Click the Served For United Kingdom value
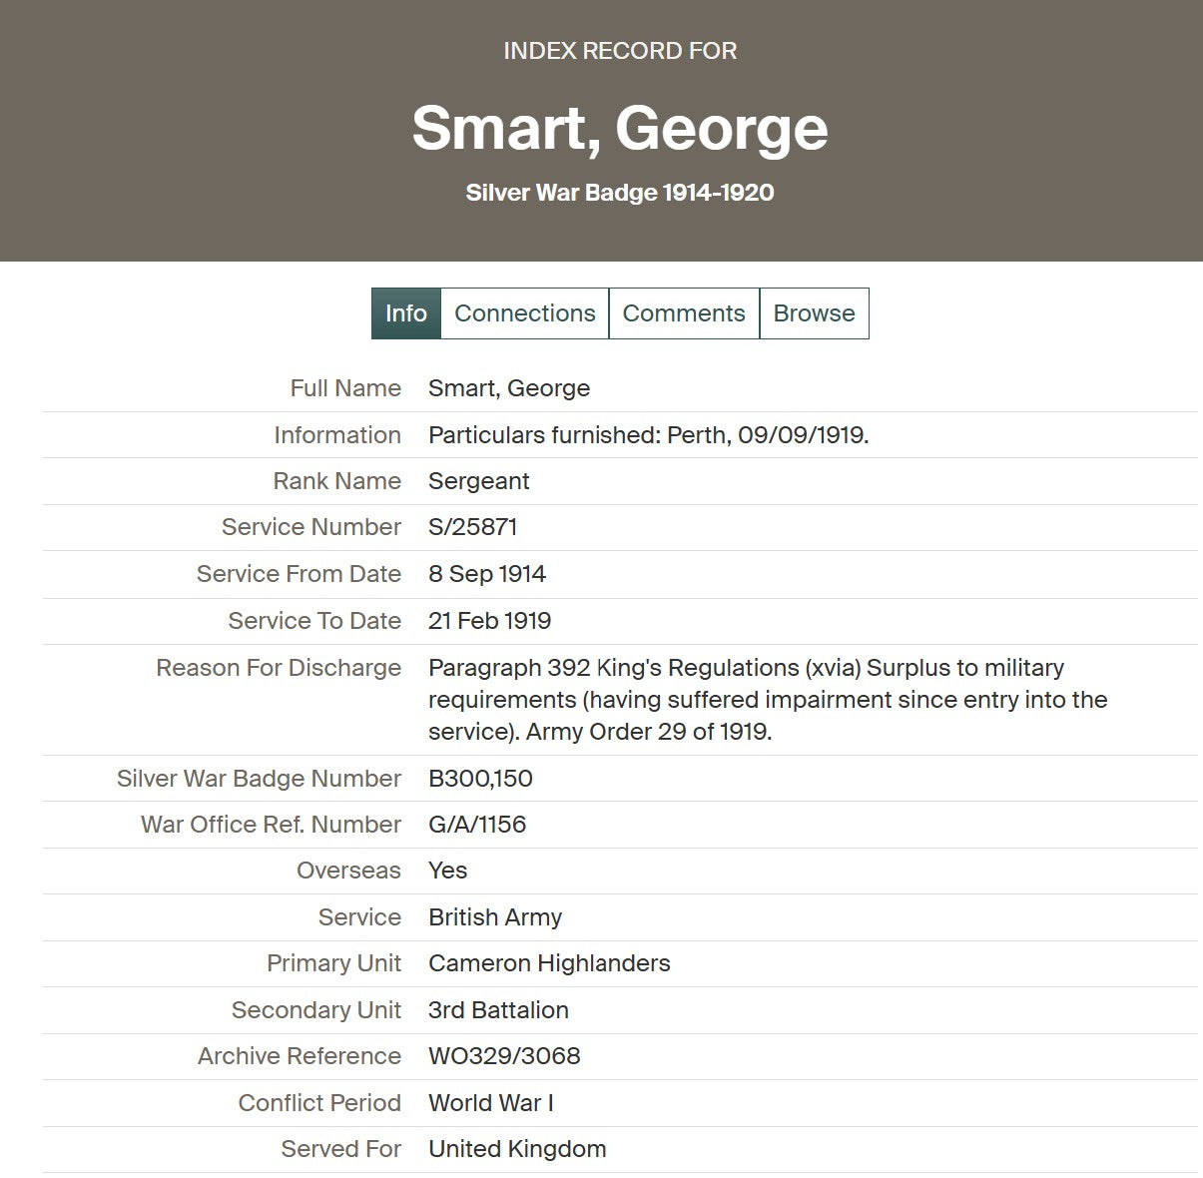This screenshot has height=1178, width=1203. coord(517,1149)
